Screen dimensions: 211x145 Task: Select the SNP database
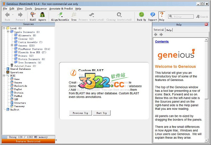[14, 99]
